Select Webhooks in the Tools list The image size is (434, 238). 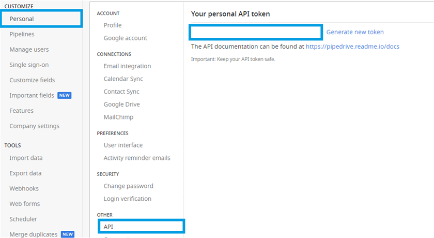click(x=24, y=189)
